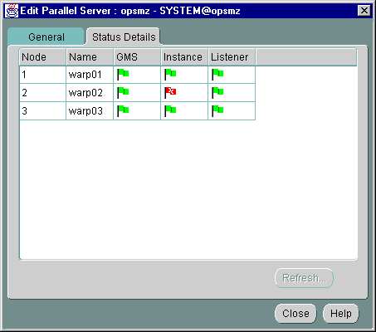Switch to the General tab

pyautogui.click(x=46, y=37)
